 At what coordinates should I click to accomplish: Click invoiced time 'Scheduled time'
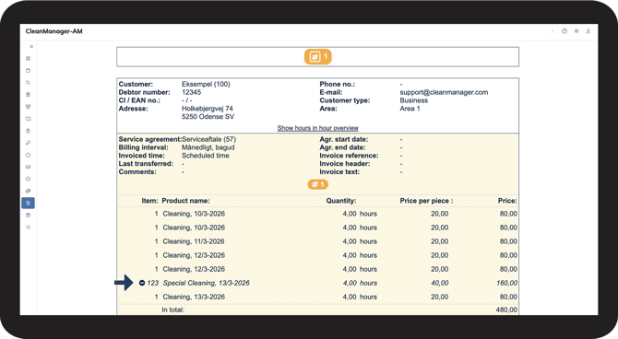pyautogui.click(x=206, y=156)
